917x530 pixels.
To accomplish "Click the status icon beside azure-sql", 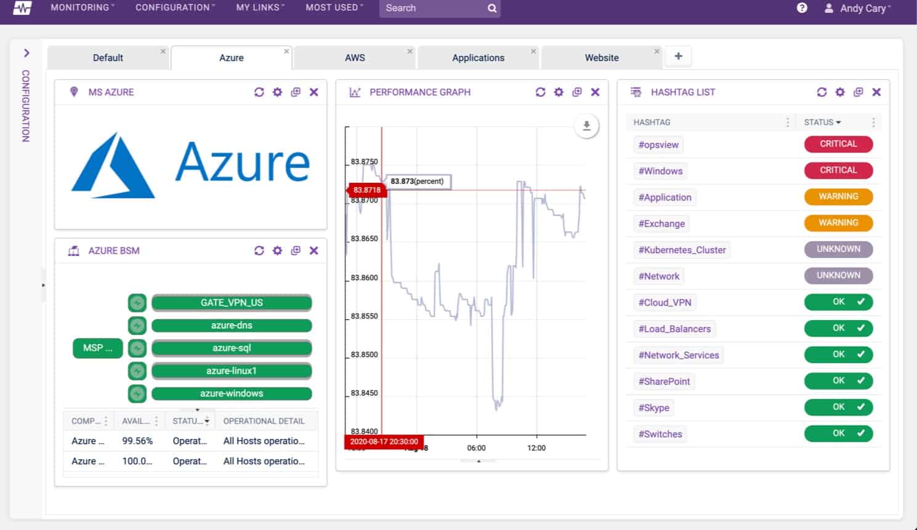I will tap(137, 348).
